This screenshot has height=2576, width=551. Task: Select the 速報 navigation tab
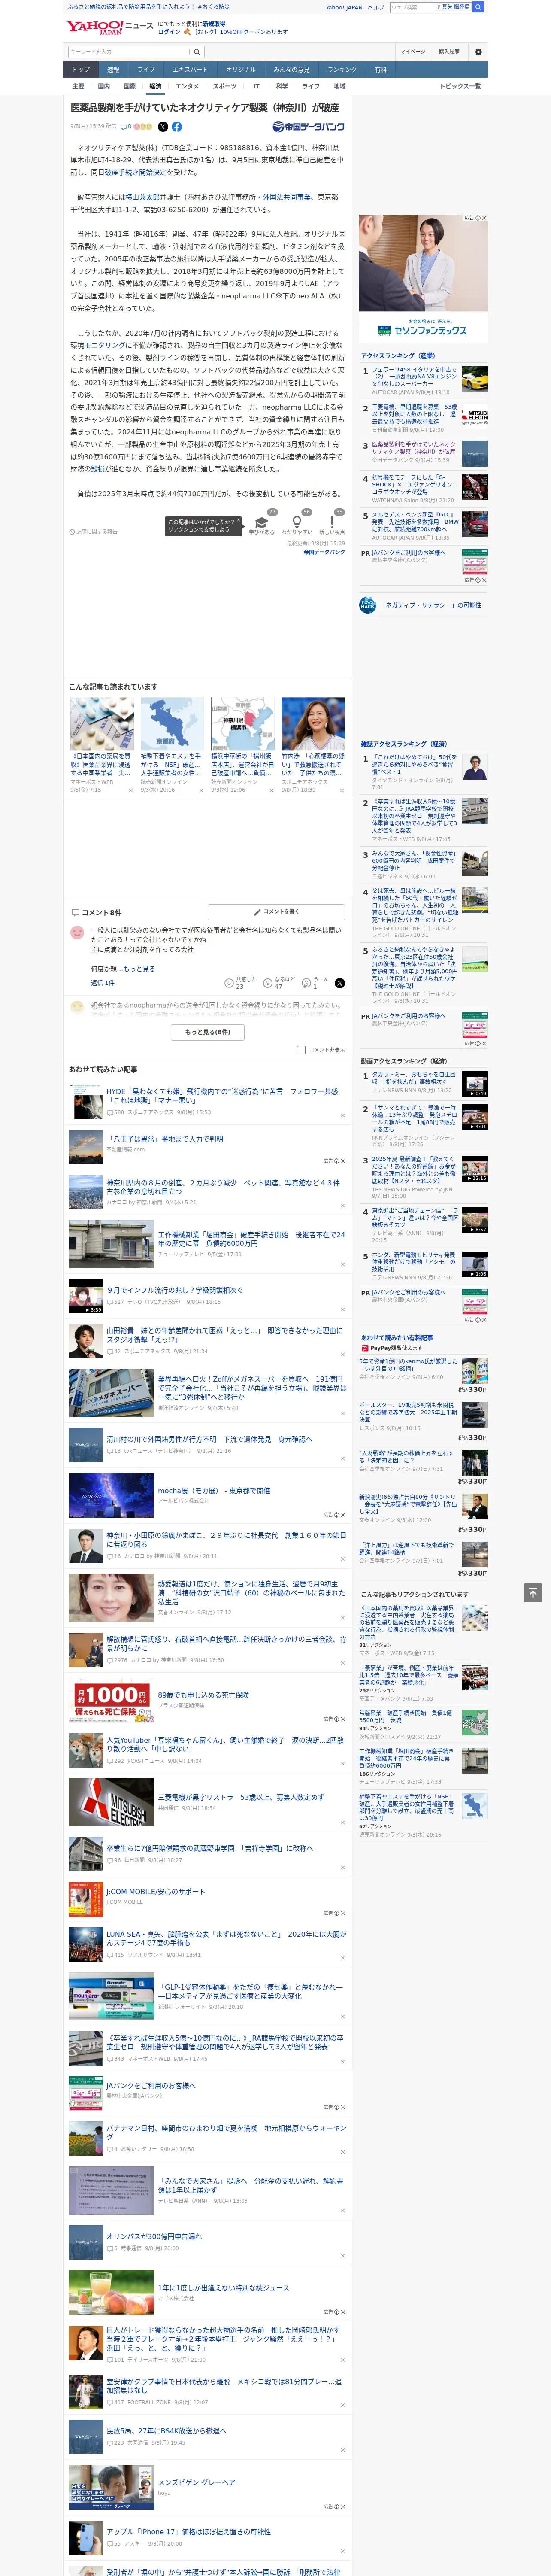(113, 70)
